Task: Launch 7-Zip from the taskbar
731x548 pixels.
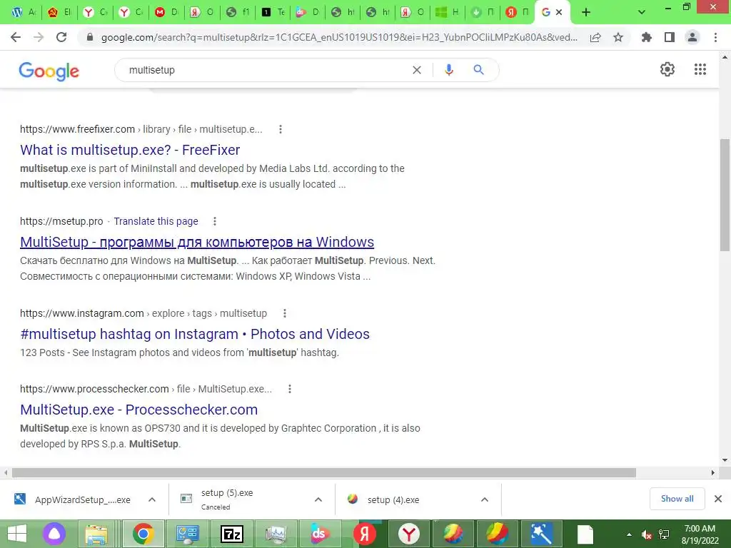Action: pyautogui.click(x=232, y=534)
